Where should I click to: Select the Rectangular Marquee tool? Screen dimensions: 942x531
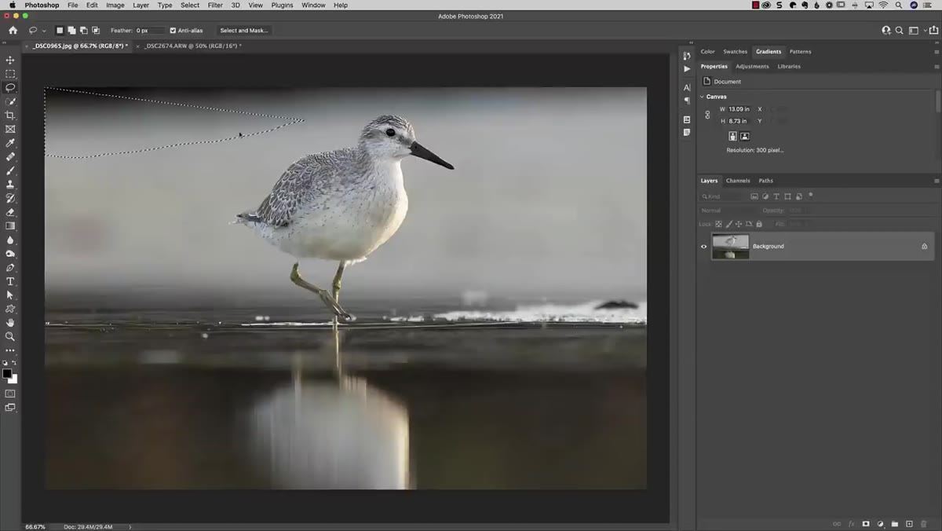10,74
